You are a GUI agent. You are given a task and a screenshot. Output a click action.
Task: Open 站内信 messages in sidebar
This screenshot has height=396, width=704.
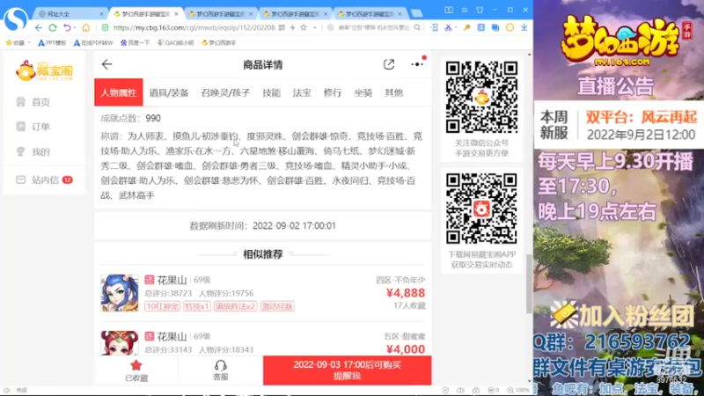[44, 180]
